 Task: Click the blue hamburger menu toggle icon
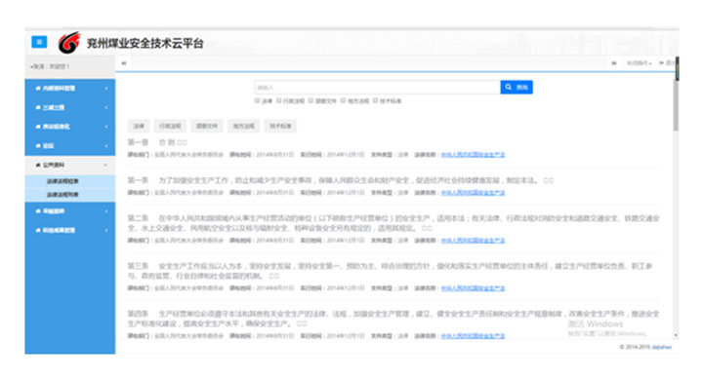(39, 42)
